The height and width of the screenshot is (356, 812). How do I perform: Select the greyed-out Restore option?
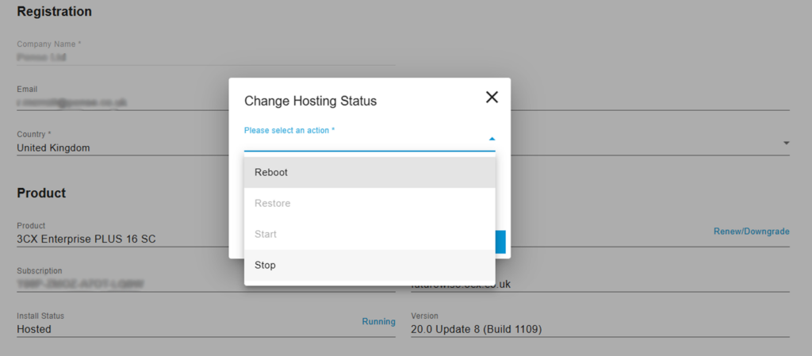370,203
